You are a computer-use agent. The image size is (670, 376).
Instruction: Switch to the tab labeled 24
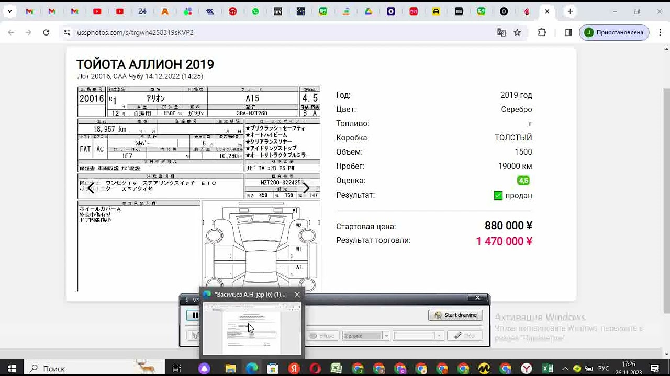[142, 11]
